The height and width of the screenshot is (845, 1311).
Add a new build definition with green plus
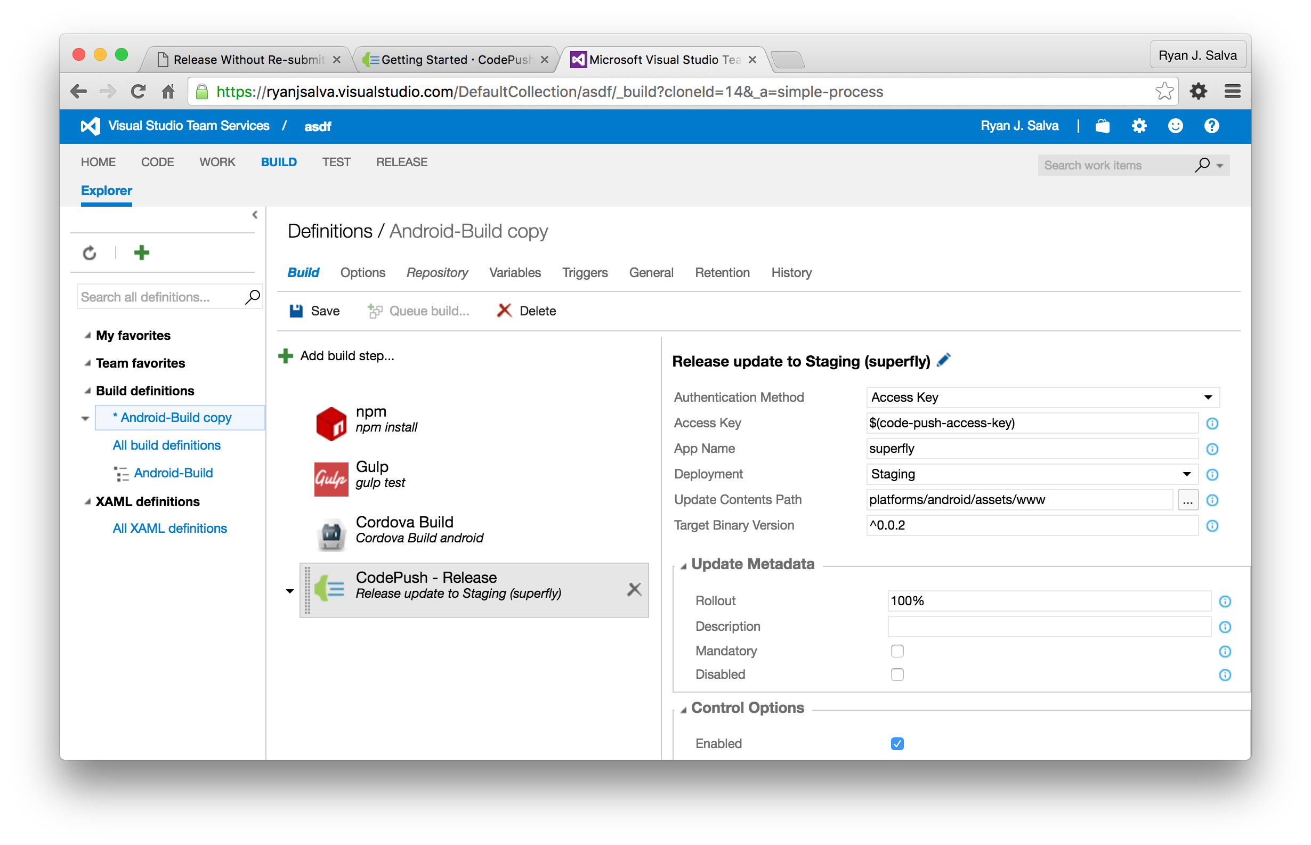coord(142,253)
